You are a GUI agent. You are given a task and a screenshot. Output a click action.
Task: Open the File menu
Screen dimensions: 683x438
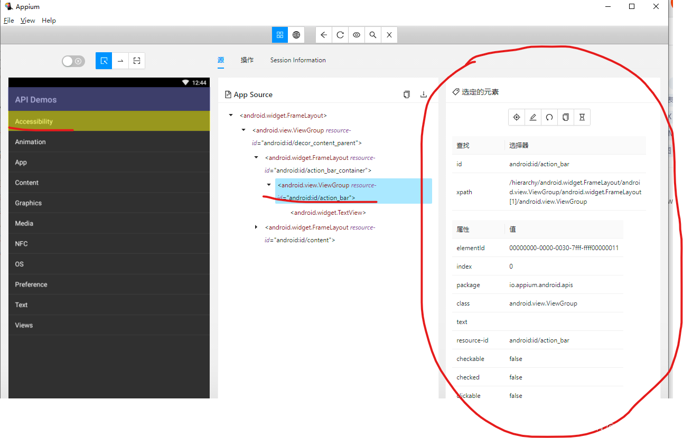tap(9, 21)
